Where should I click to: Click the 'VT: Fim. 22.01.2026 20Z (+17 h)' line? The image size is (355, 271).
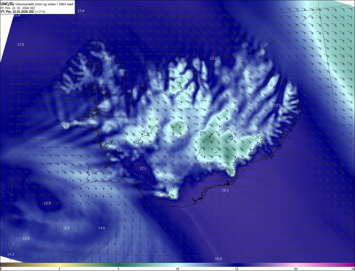coord(23,12)
